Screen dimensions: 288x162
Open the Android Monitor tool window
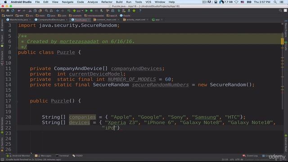point(18,156)
